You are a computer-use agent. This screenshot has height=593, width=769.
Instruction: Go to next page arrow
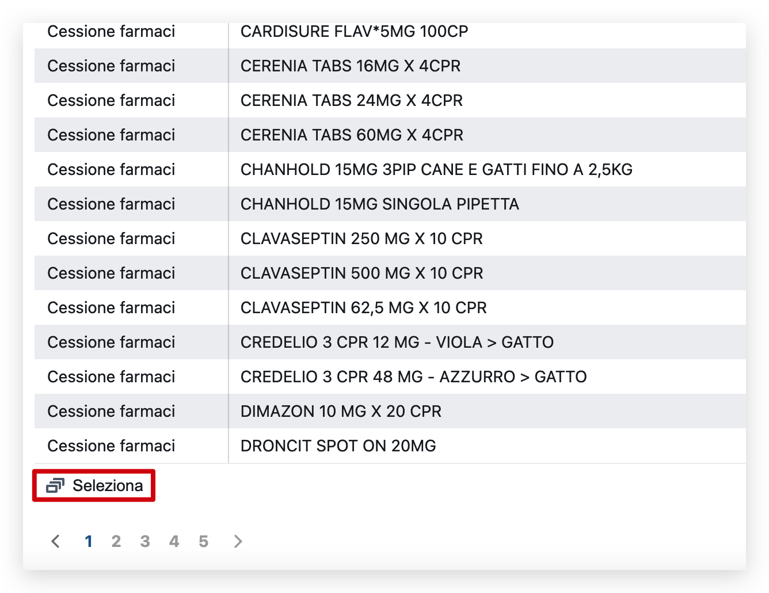pos(238,541)
